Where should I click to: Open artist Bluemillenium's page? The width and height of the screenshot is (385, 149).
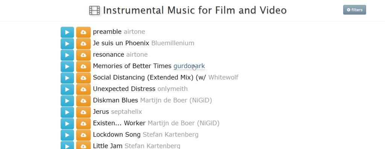point(173,43)
